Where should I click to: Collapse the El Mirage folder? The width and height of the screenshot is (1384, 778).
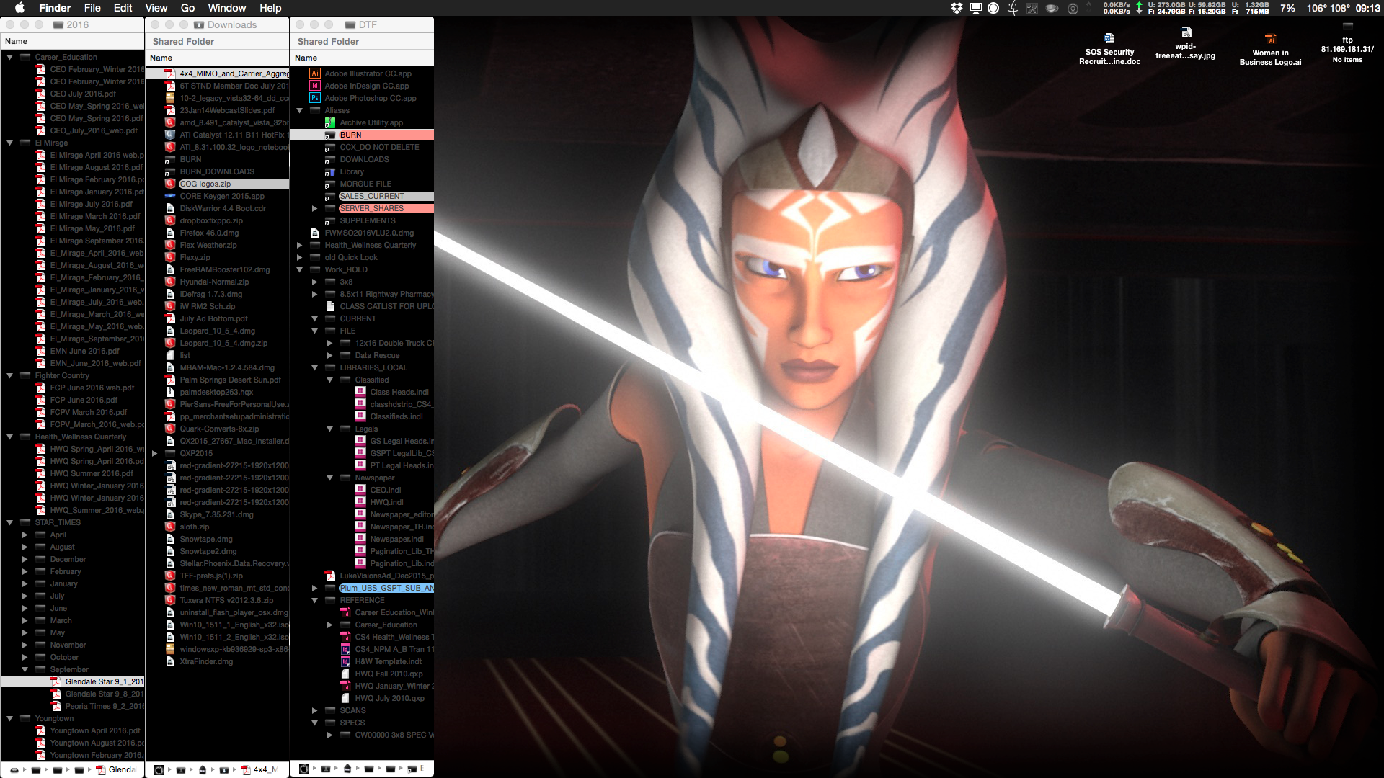coord(10,143)
